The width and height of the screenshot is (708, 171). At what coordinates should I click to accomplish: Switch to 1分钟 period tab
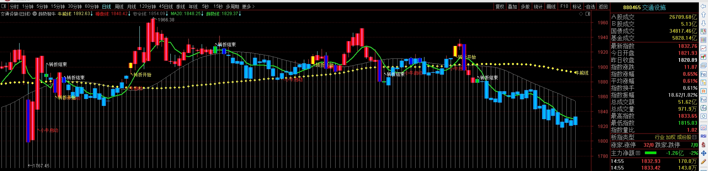(x=28, y=7)
